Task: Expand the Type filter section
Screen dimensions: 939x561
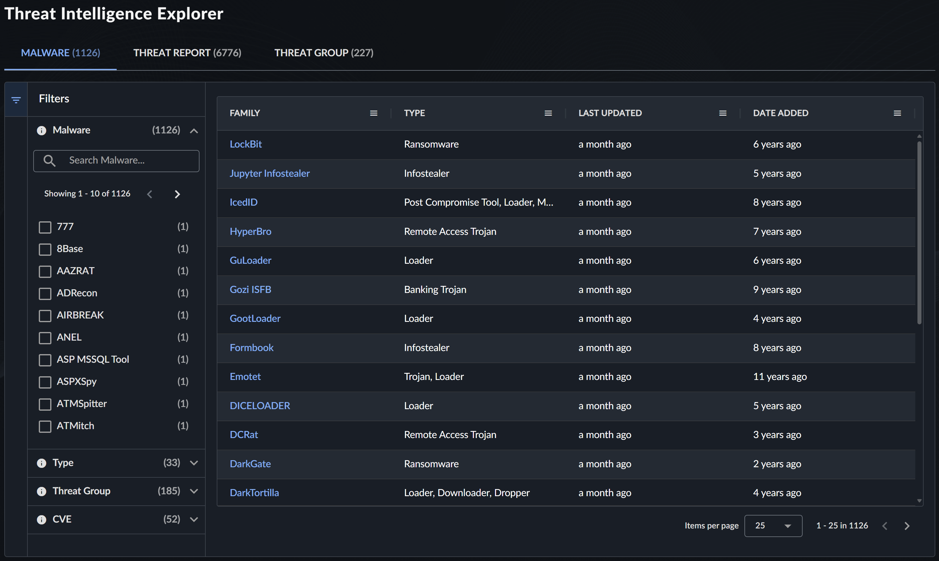Action: 194,463
